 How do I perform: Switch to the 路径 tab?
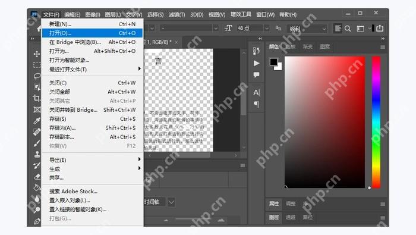click(x=308, y=217)
